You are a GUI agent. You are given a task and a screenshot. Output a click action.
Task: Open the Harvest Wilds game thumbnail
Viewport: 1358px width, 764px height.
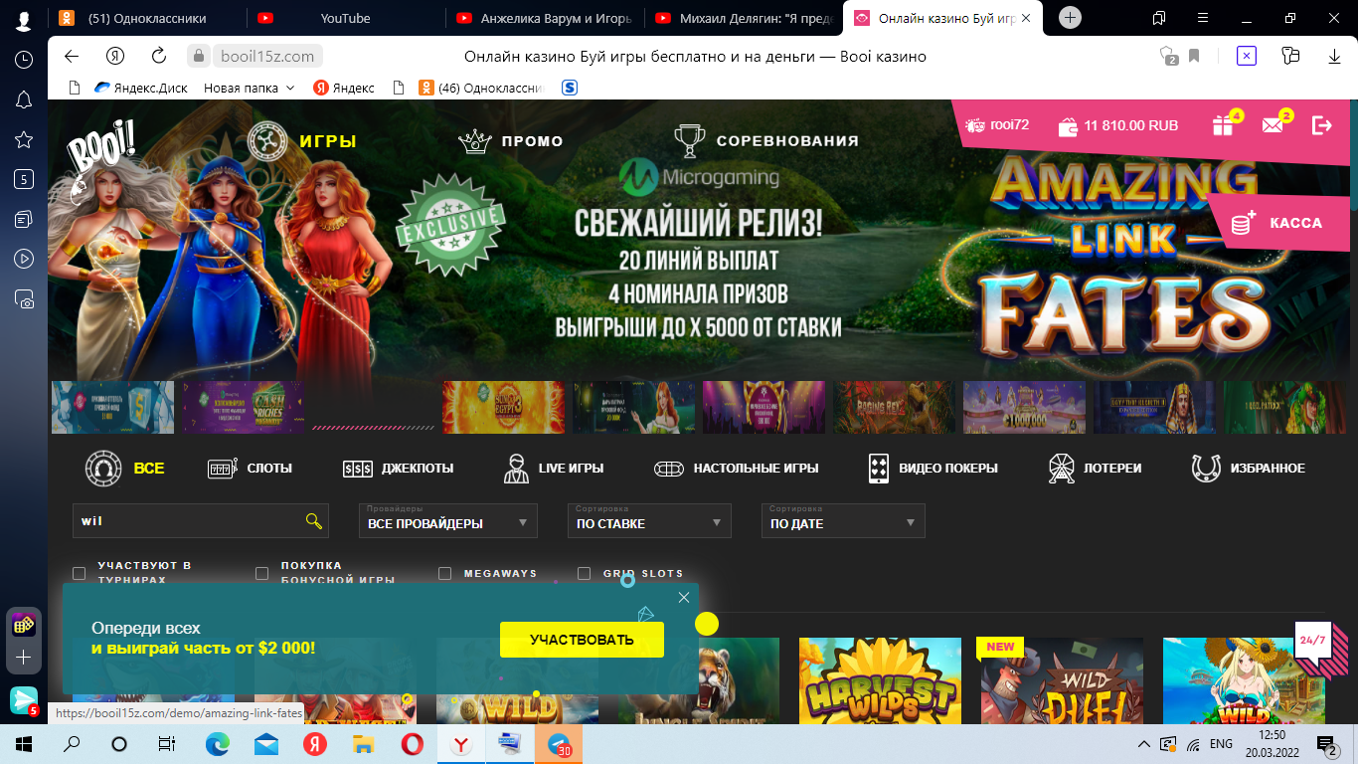tap(880, 681)
